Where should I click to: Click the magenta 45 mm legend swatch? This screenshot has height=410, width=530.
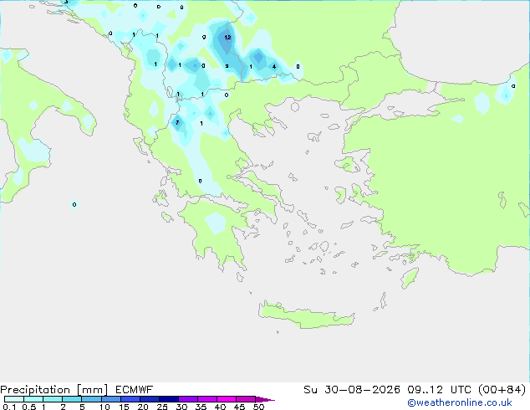coord(246,399)
